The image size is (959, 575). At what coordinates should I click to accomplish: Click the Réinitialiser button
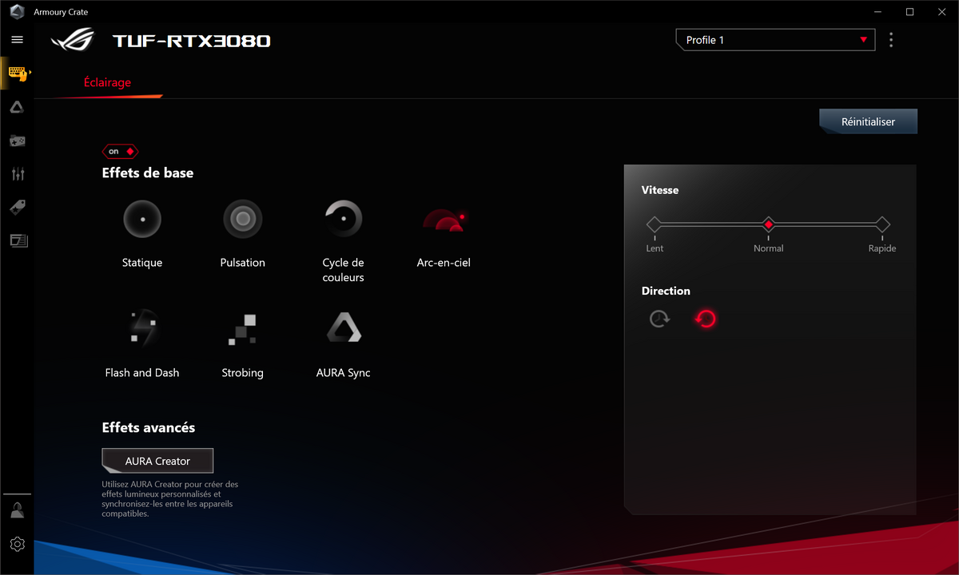tap(868, 121)
